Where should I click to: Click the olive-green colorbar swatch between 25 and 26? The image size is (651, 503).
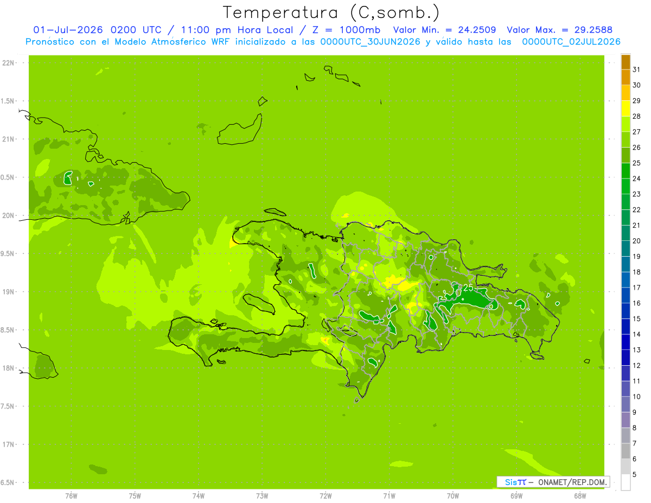coord(626,155)
